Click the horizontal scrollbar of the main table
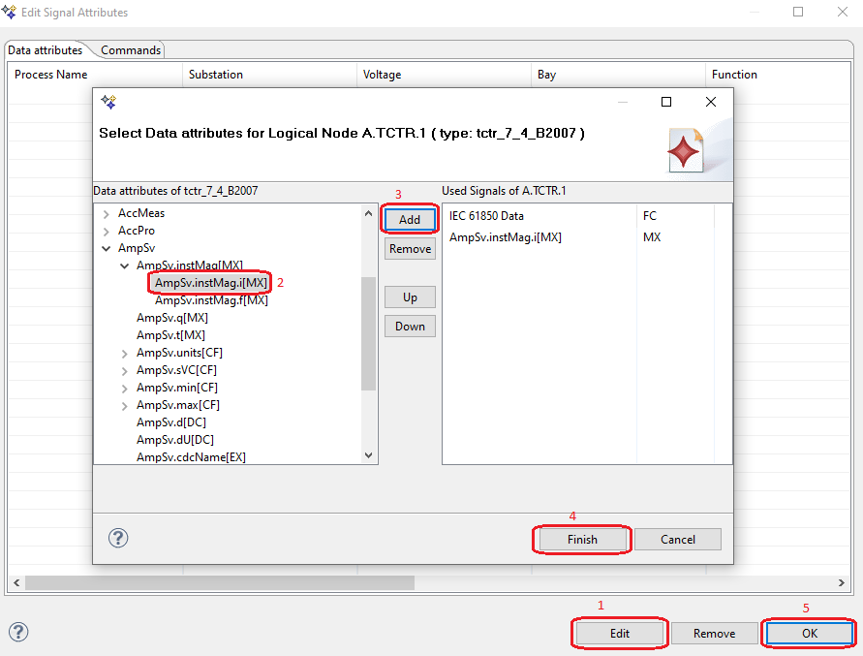The image size is (863, 656). [220, 583]
